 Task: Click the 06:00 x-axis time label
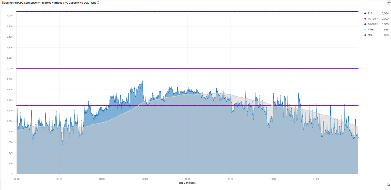click(102, 179)
